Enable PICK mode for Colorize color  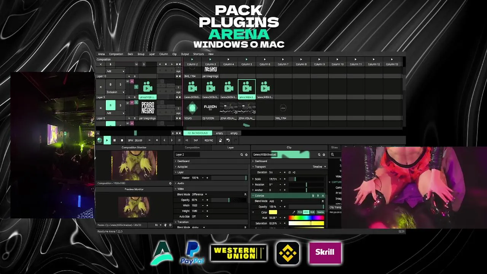point(300,212)
